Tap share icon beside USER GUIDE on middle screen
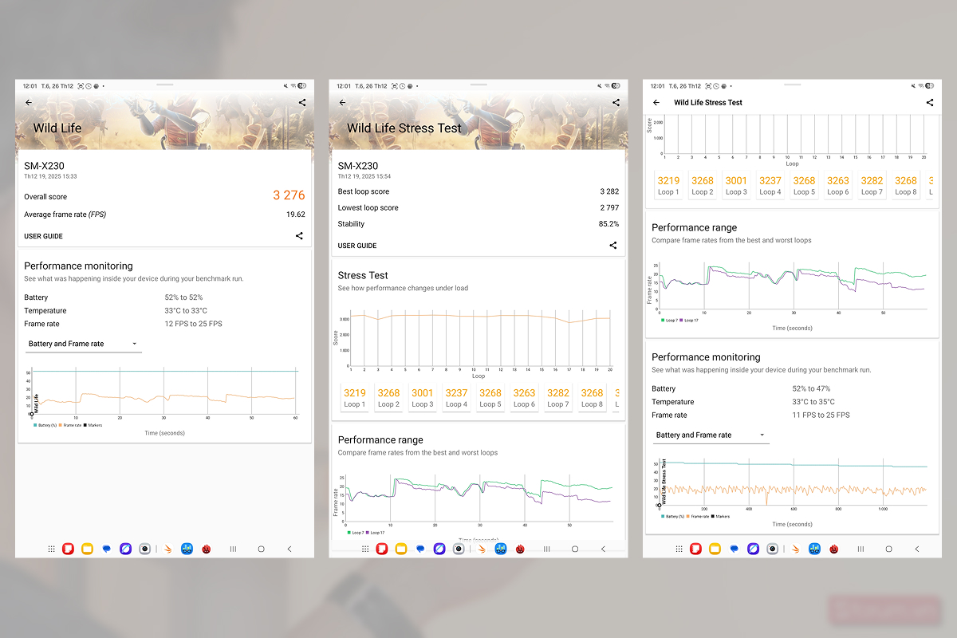Screen dimensions: 957x638 pyautogui.click(x=613, y=246)
